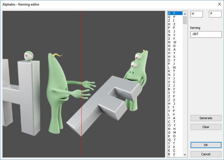Select the 'Z Z' kerning pair
Viewport: 224px width, 160px height.
coord(175,100)
